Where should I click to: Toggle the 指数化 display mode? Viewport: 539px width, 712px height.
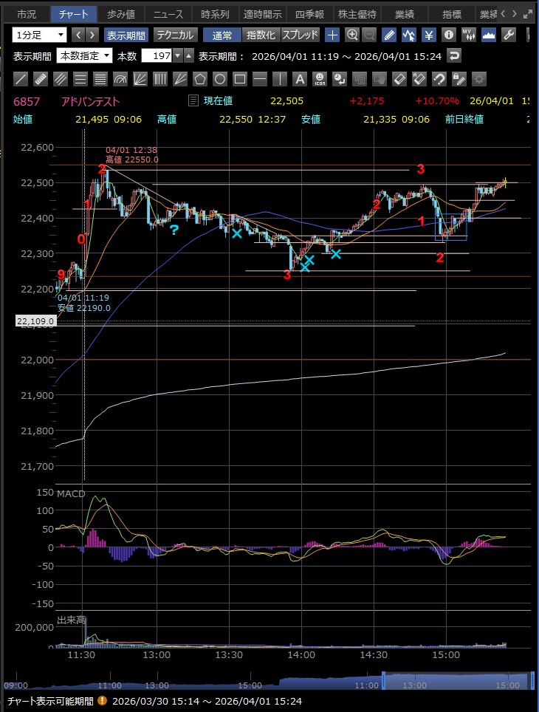[x=261, y=35]
